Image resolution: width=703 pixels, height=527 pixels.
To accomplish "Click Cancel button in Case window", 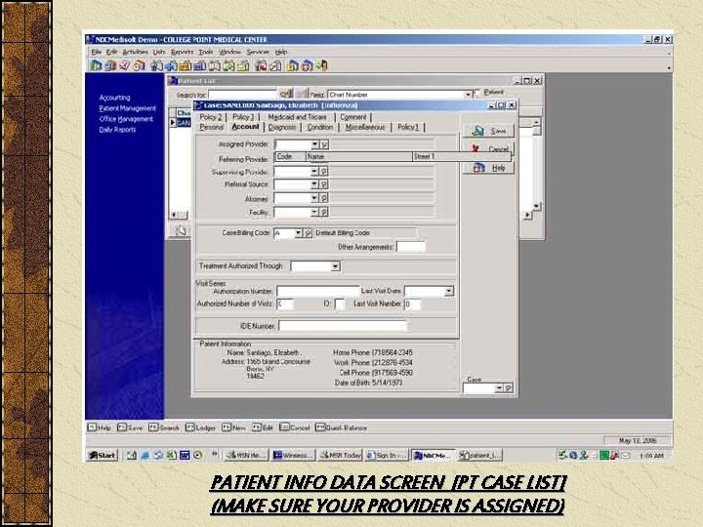I will tap(489, 148).
